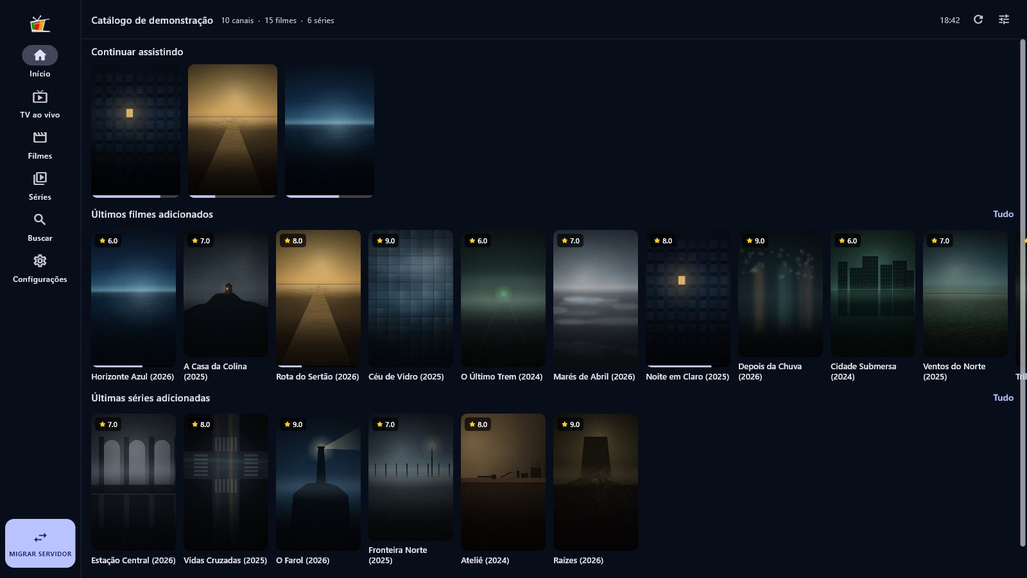The width and height of the screenshot is (1027, 578).
Task: Select the Raízes series poster
Action: coord(596,482)
